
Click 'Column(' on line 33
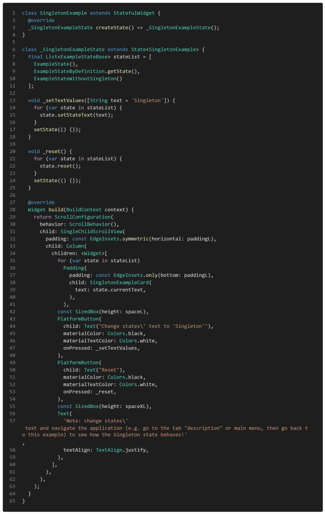coord(77,246)
